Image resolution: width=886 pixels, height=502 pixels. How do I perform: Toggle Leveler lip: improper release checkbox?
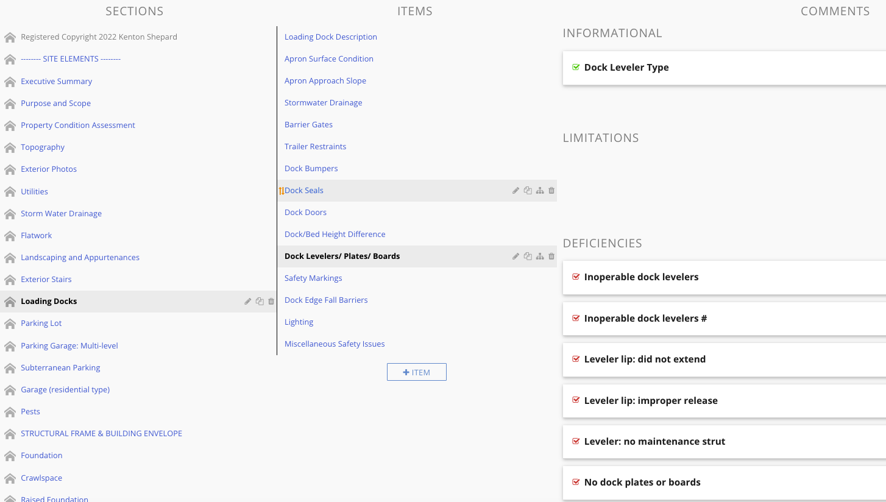[x=576, y=401]
